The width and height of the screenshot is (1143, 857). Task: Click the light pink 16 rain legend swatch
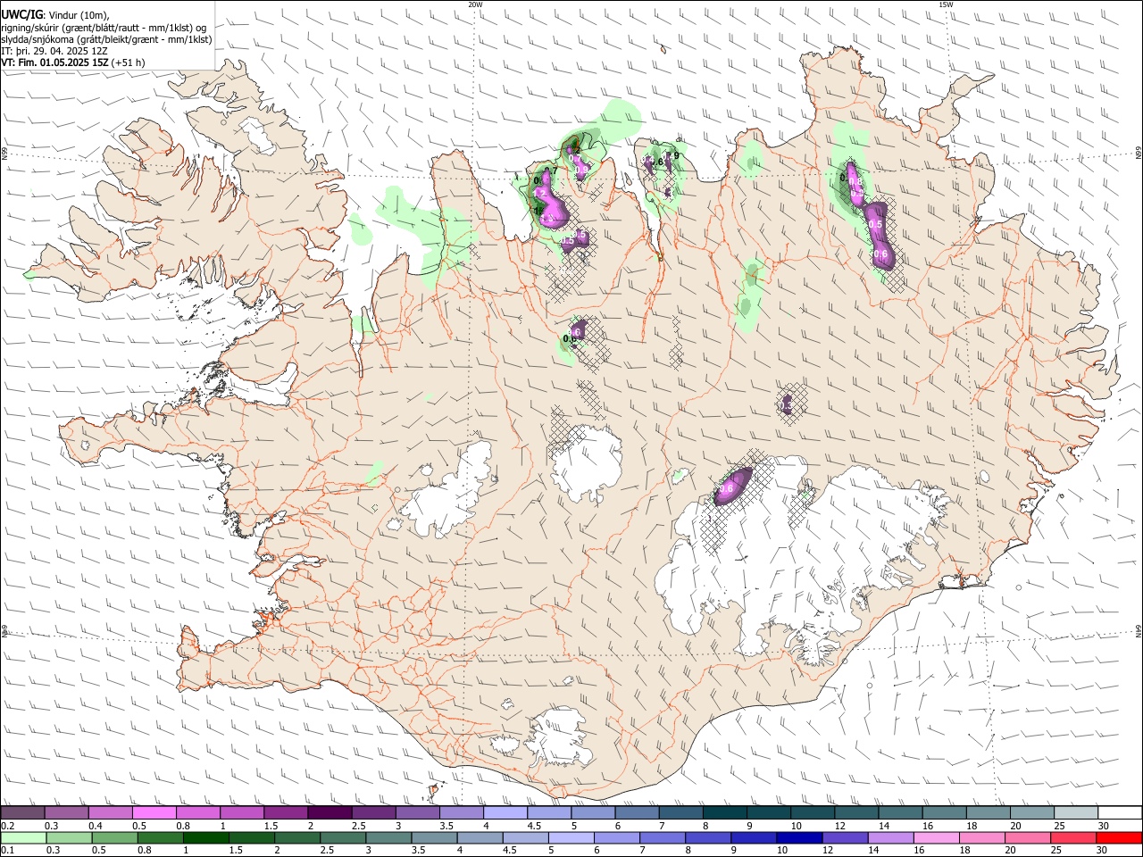(x=936, y=837)
